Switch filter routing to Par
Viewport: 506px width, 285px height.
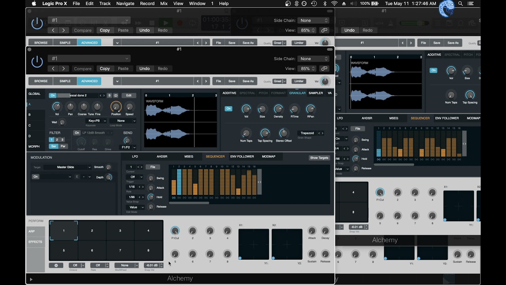(x=63, y=146)
